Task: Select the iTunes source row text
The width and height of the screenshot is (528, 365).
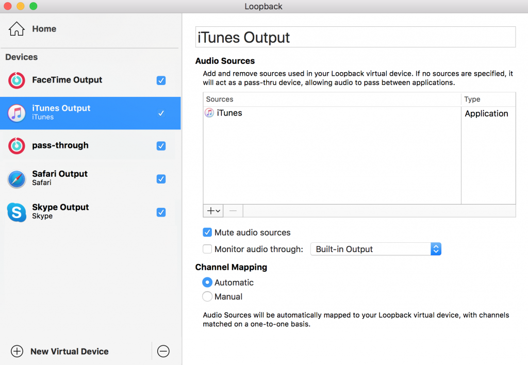Action: (x=229, y=113)
